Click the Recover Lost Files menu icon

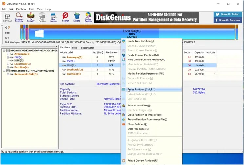[124, 106]
